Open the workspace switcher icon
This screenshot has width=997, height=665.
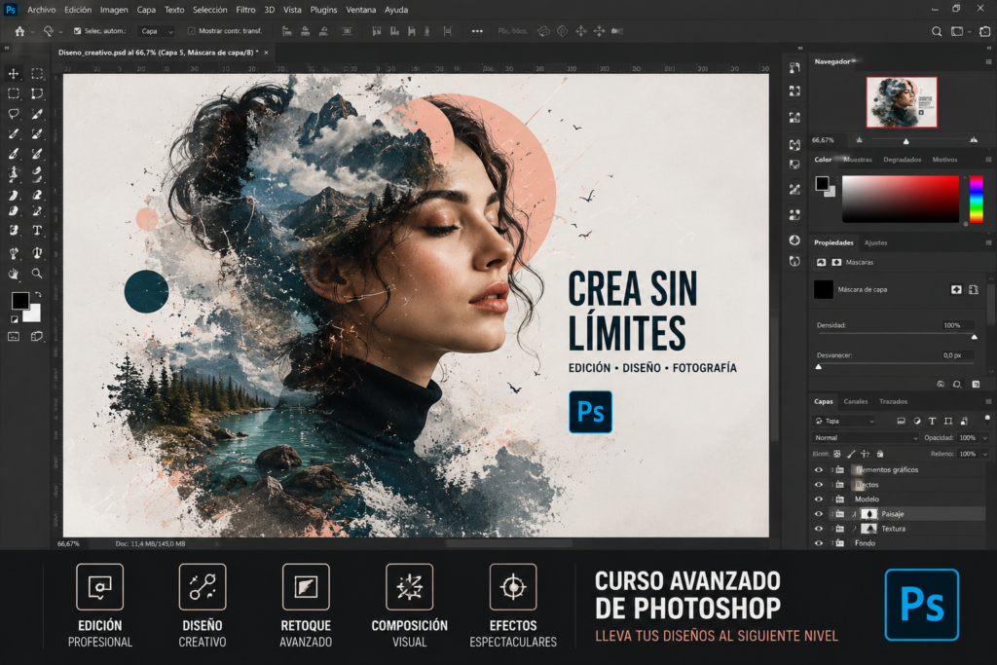coord(957,31)
